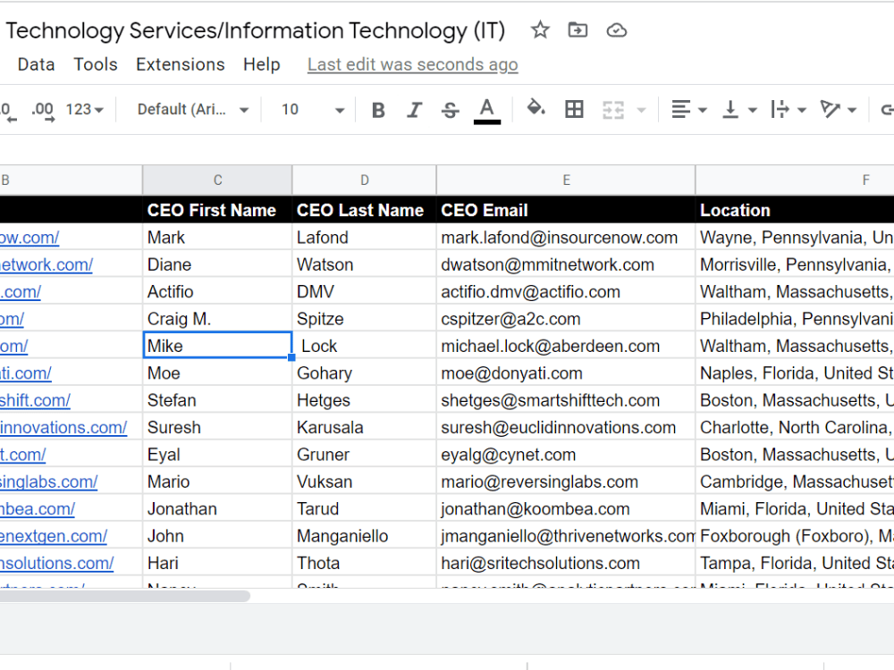The width and height of the screenshot is (894, 670).
Task: Open the fill color bucket
Action: click(x=536, y=108)
